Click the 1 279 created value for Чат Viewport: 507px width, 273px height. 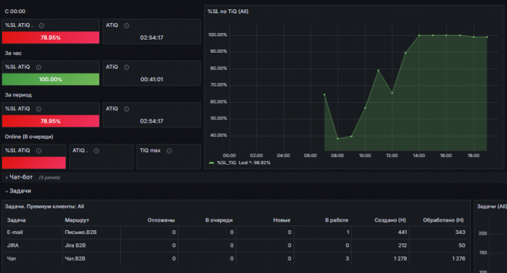click(x=400, y=258)
